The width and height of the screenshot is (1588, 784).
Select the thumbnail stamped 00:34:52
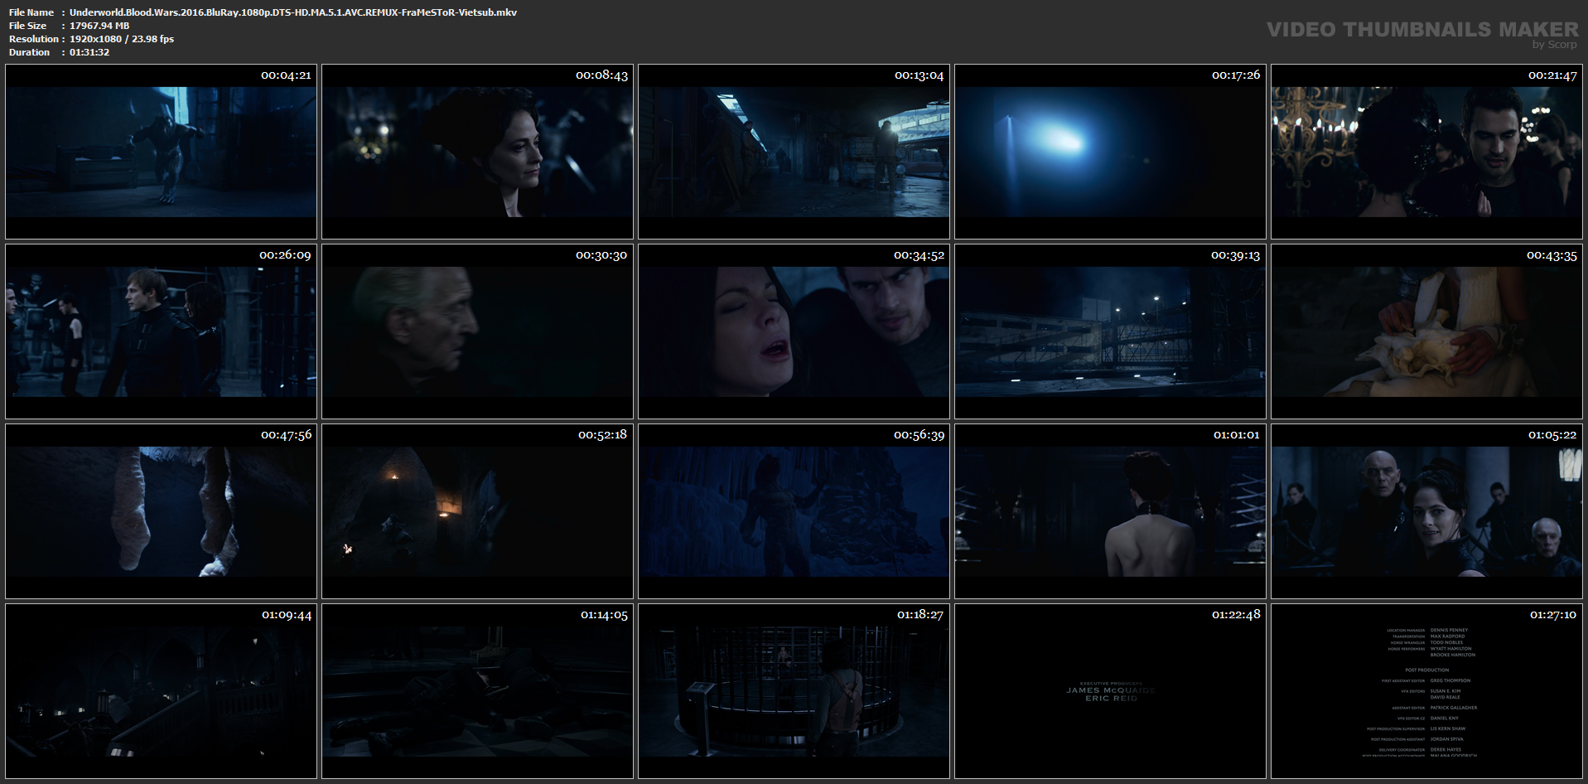[x=794, y=332]
